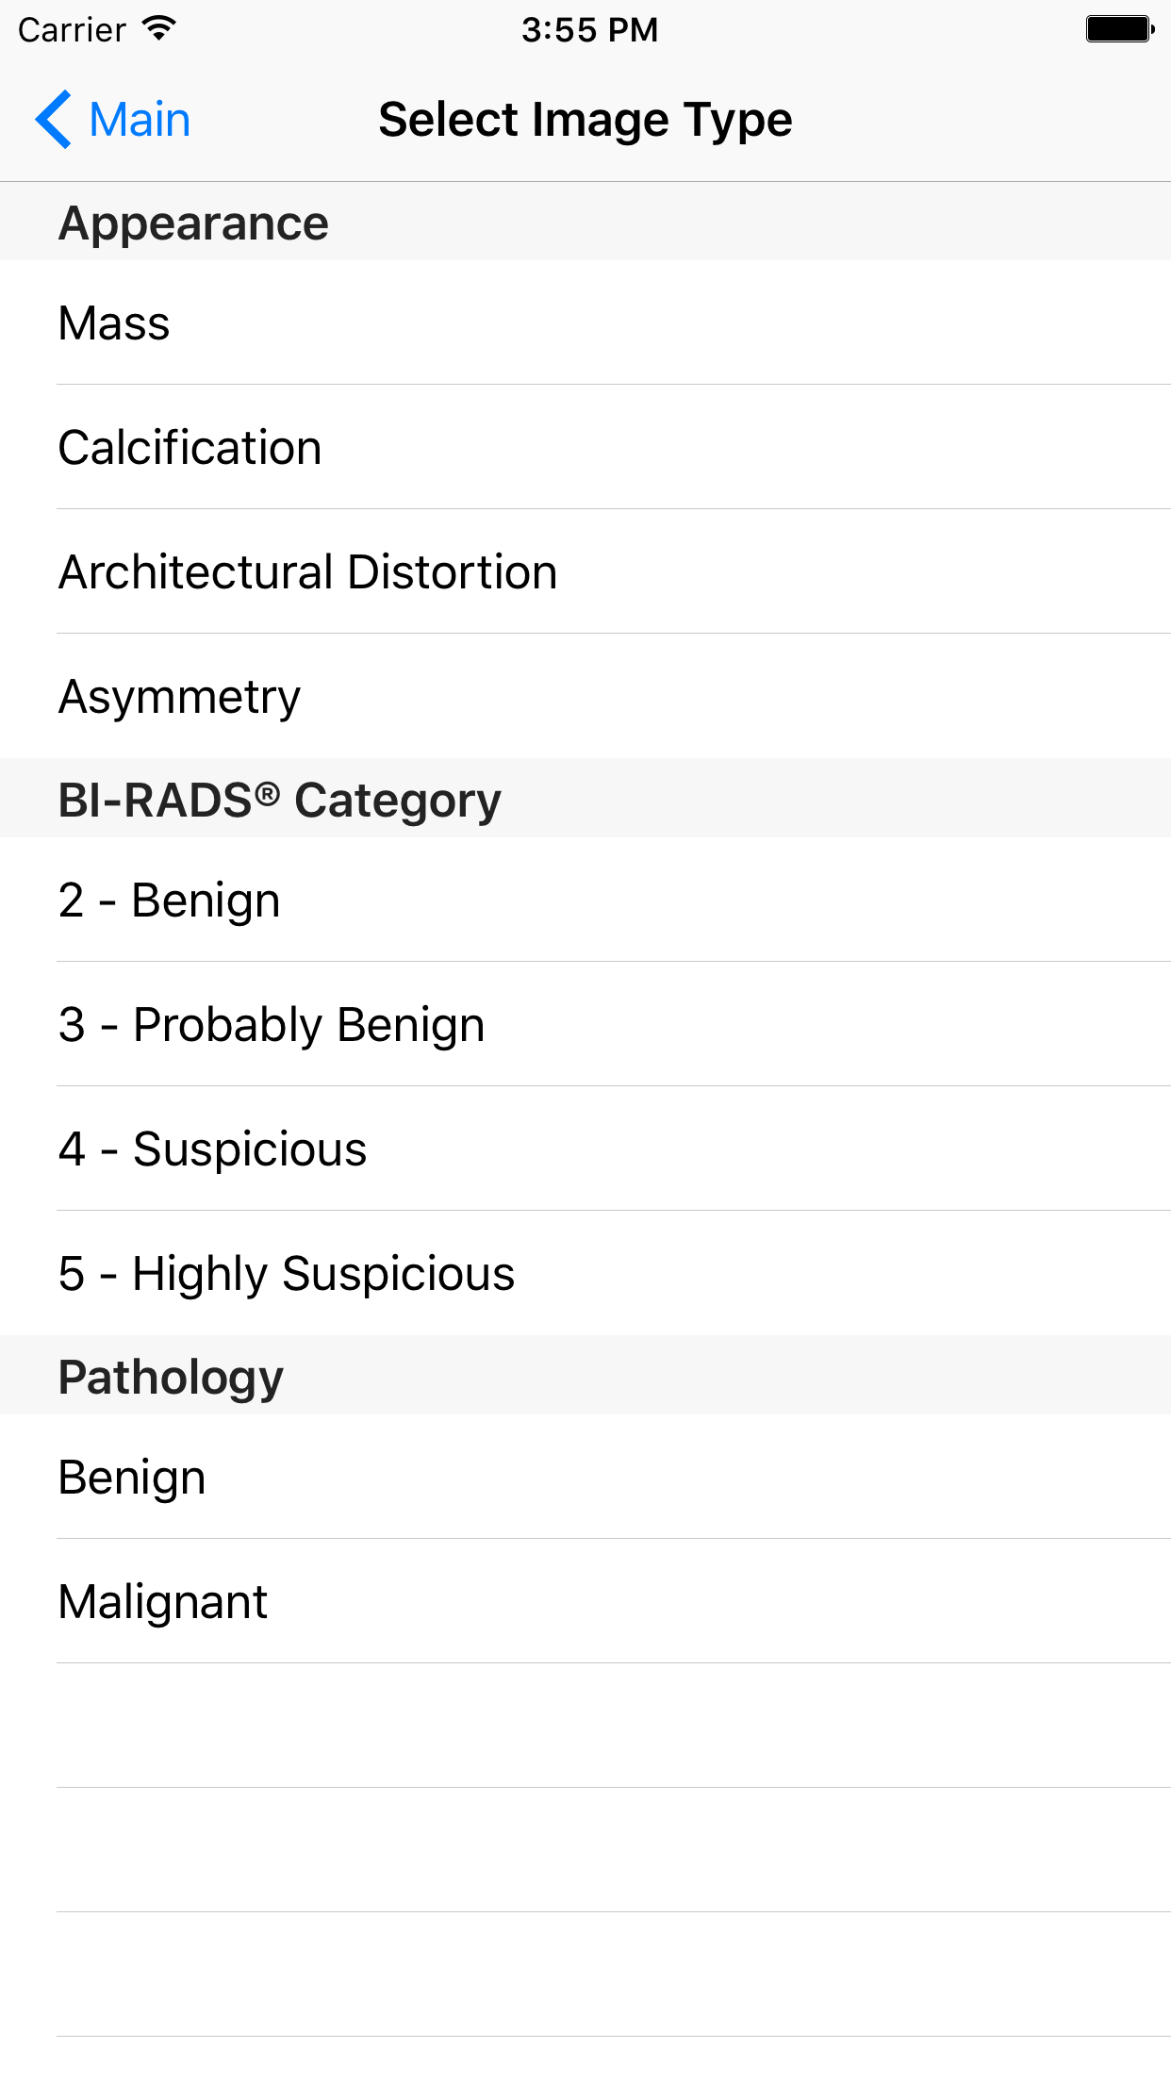
Task: Tap the battery indicator icon
Action: point(1119,29)
